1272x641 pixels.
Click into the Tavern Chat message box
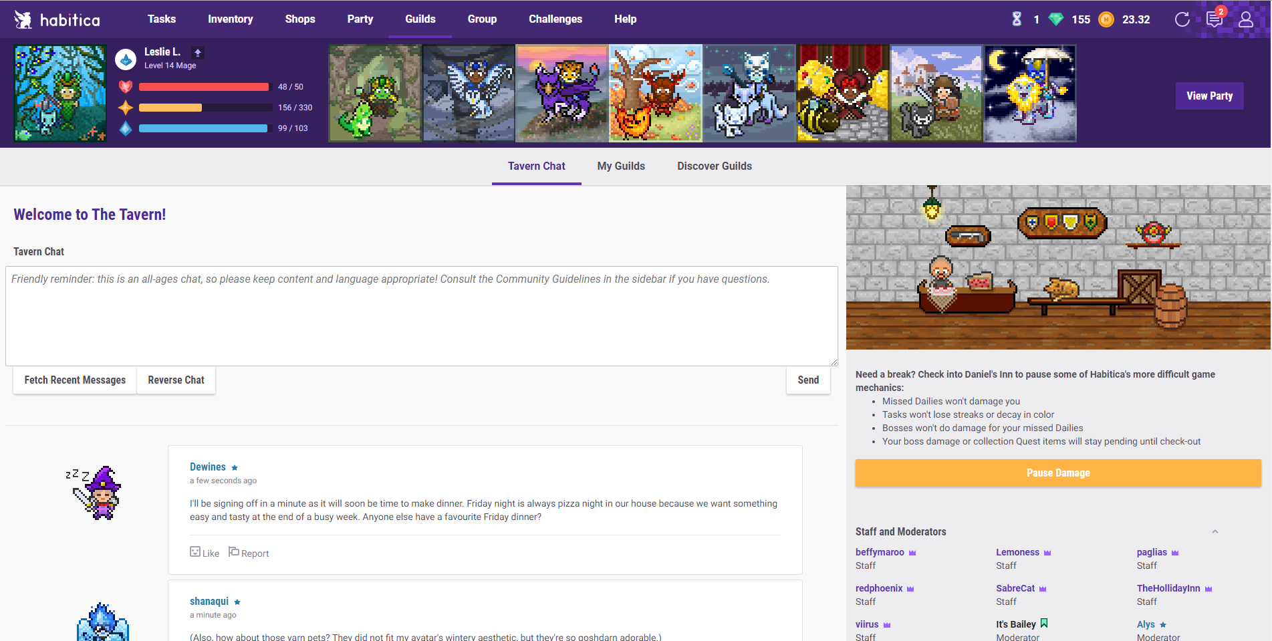422,315
